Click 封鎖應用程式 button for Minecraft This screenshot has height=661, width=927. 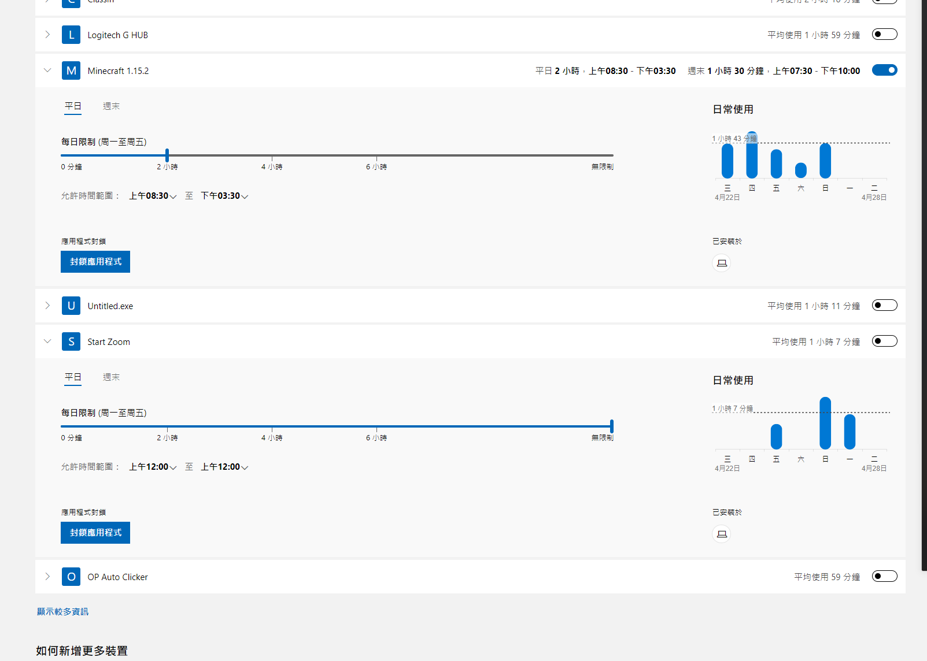click(95, 262)
